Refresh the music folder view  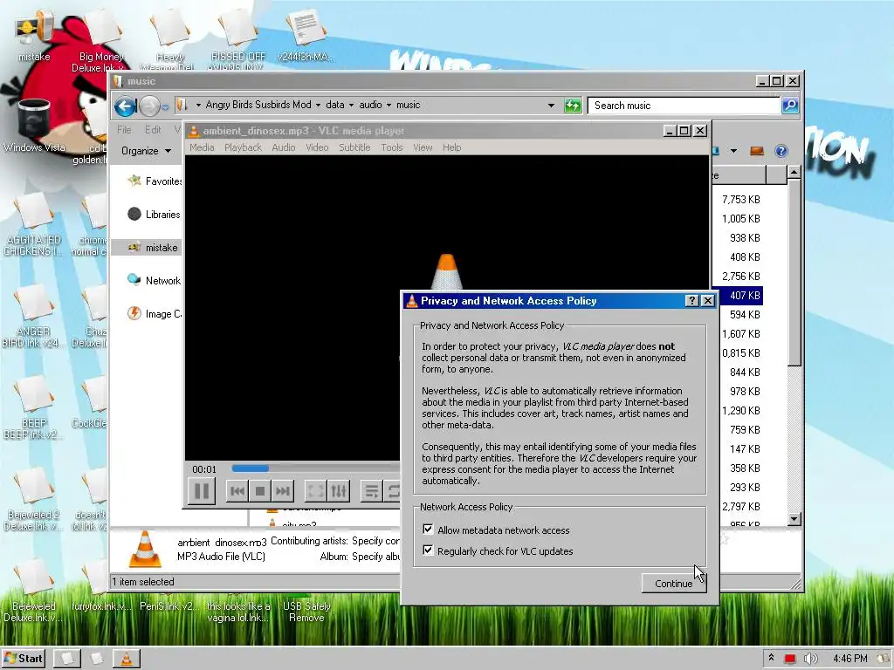[573, 106]
